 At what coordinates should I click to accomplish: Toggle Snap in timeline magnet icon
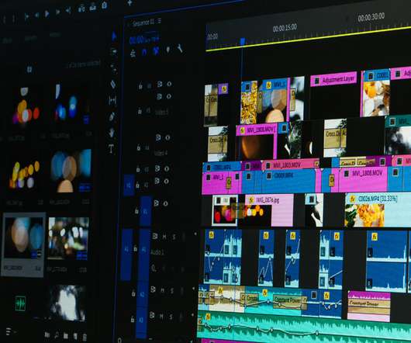coord(144,52)
